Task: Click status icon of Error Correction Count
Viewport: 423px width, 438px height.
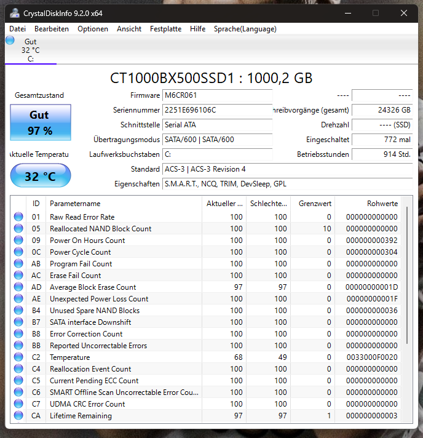Action: [18, 334]
